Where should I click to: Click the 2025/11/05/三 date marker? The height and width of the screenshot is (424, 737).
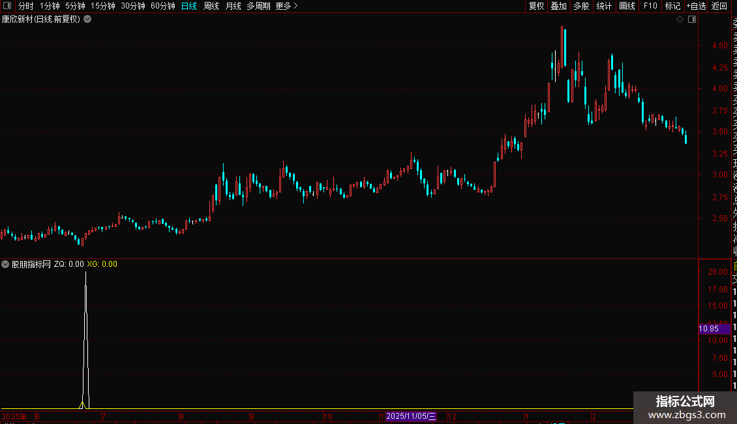click(411, 416)
